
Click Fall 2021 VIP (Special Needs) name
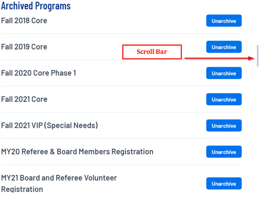(x=49, y=125)
